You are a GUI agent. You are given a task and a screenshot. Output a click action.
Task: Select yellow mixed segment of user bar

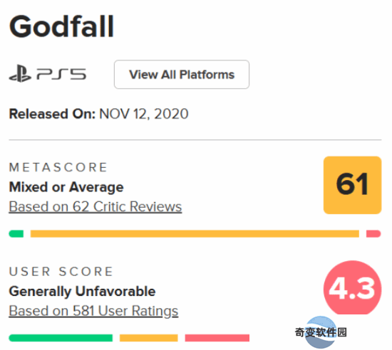click(x=149, y=338)
